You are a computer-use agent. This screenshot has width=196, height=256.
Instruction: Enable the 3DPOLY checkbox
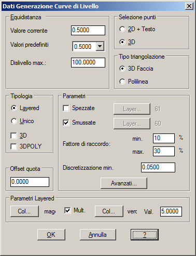(13, 146)
